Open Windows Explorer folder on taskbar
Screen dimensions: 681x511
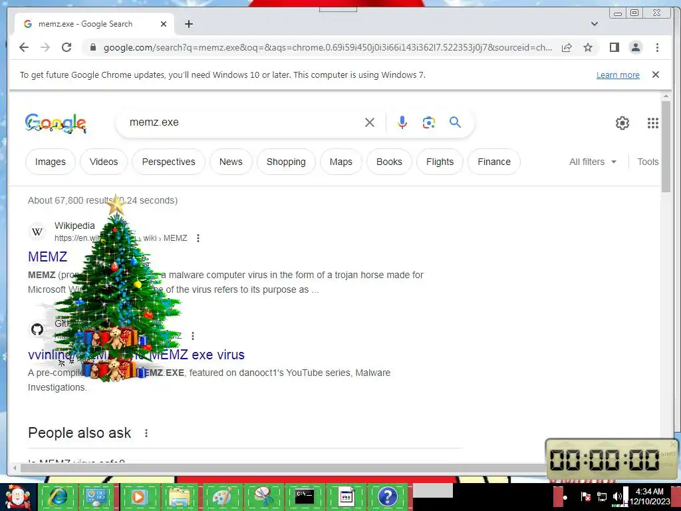180,496
